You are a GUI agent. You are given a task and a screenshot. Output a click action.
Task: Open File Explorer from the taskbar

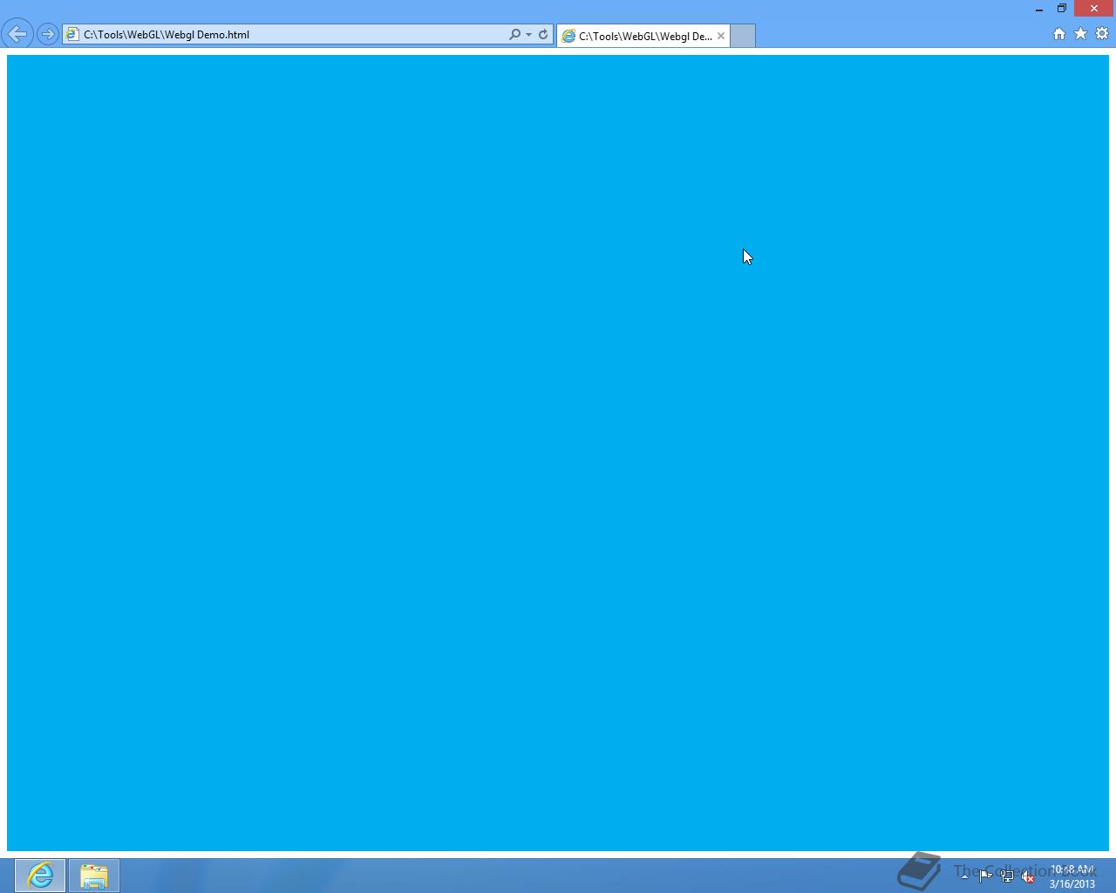[94, 876]
